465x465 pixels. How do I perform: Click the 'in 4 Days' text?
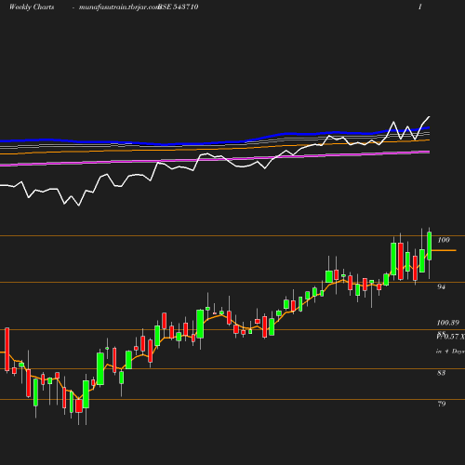(450, 352)
